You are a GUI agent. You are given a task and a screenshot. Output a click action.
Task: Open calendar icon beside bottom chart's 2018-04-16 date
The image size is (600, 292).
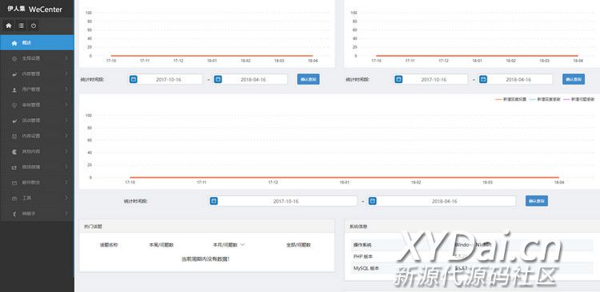(372, 201)
